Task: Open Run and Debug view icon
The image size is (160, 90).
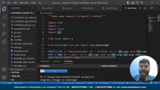Action: [x=4, y=33]
